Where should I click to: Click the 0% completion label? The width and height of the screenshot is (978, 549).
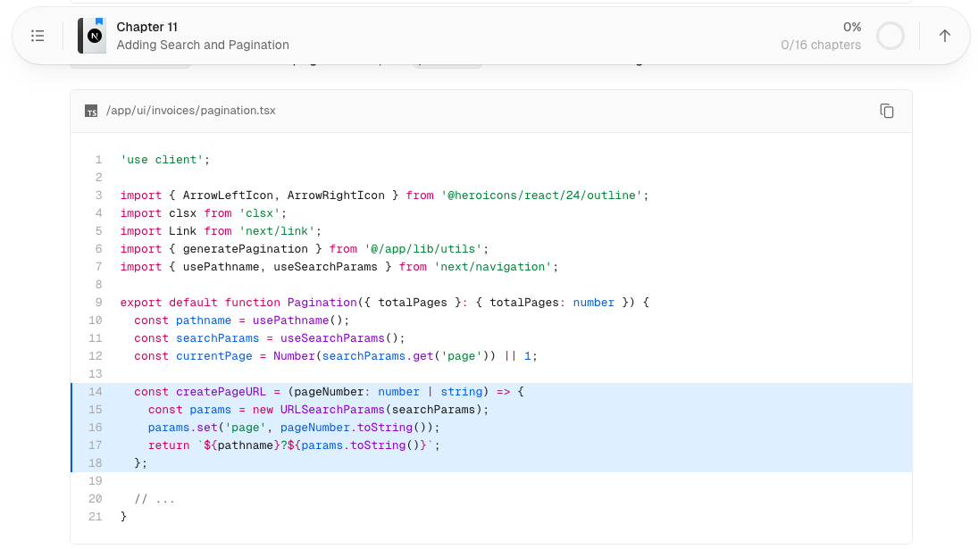point(852,27)
